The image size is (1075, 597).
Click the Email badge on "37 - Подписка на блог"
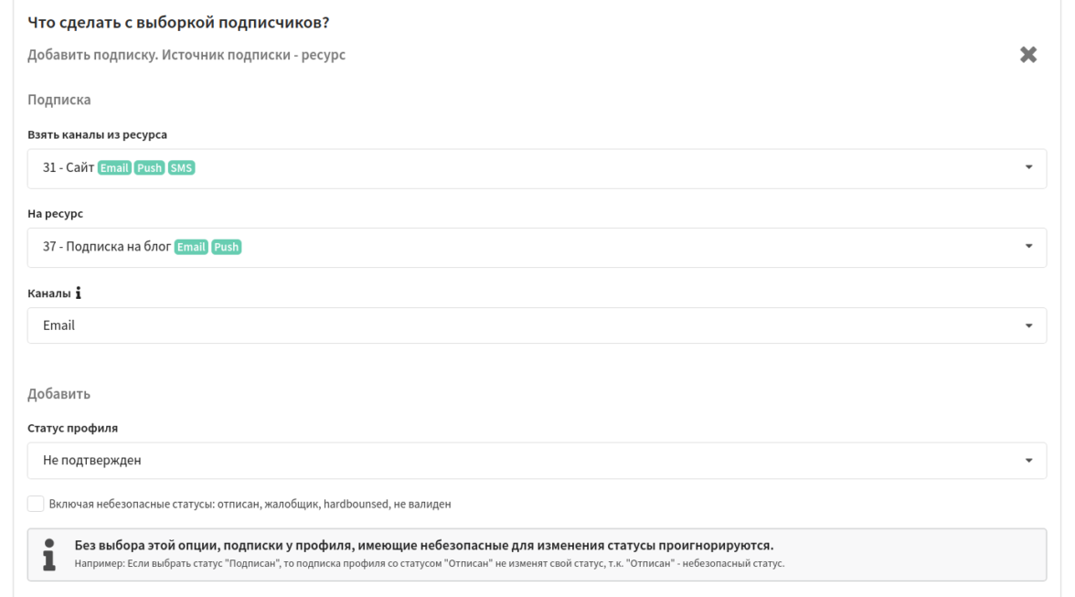[x=191, y=247]
